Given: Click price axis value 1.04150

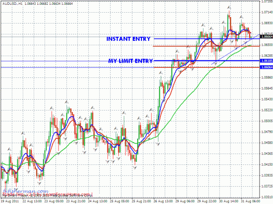Looking at the screenshot, I should (267, 164).
